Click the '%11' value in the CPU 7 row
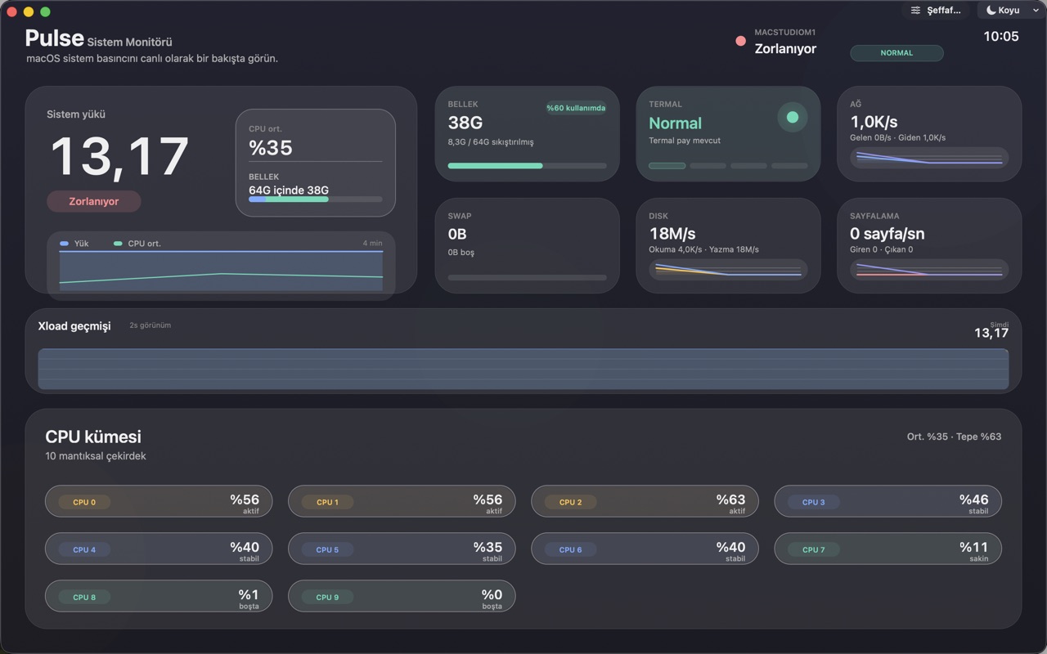1047x654 pixels. coord(973,547)
